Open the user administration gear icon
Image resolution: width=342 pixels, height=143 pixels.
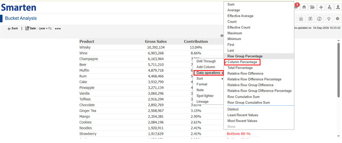coord(329,7)
